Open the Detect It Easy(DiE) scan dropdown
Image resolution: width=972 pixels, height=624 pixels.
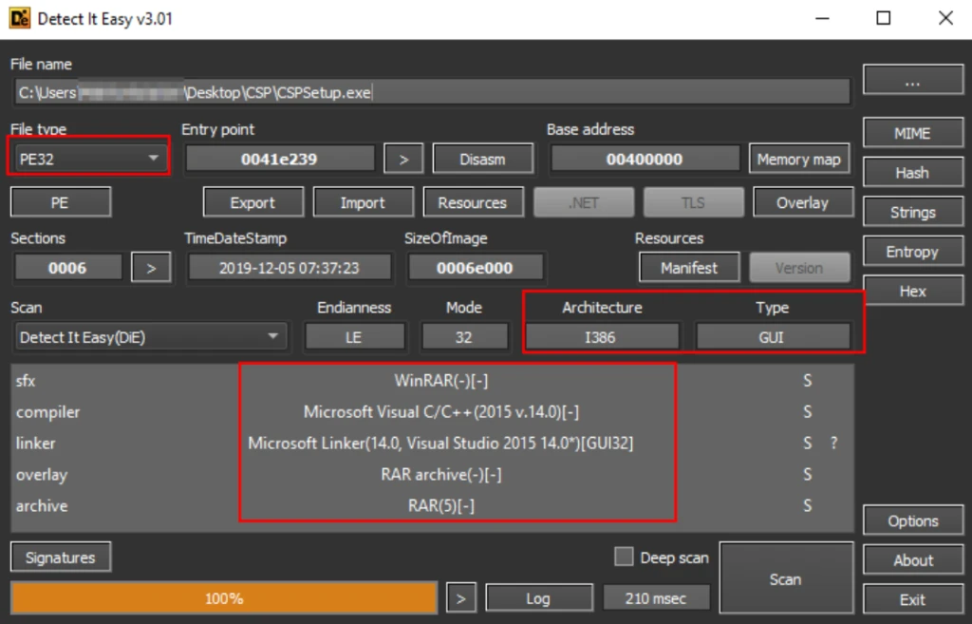[x=151, y=337]
